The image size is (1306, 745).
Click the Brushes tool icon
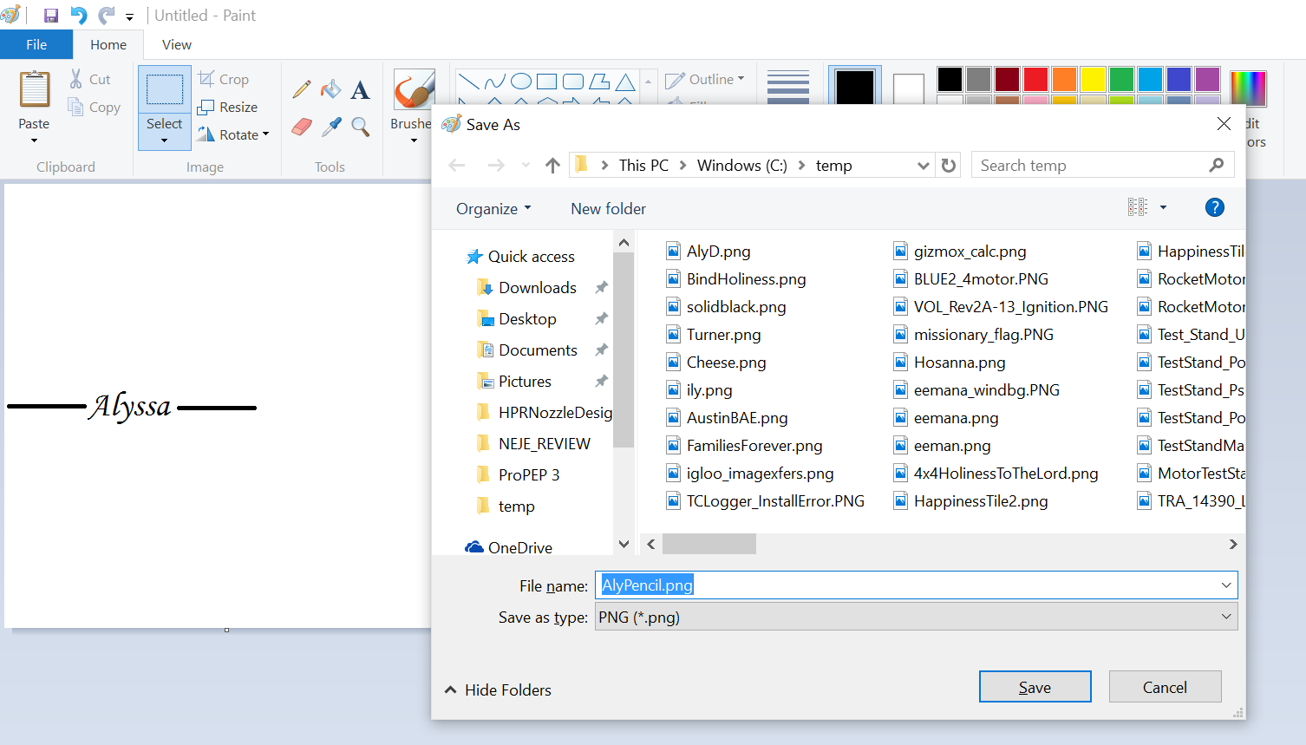414,90
